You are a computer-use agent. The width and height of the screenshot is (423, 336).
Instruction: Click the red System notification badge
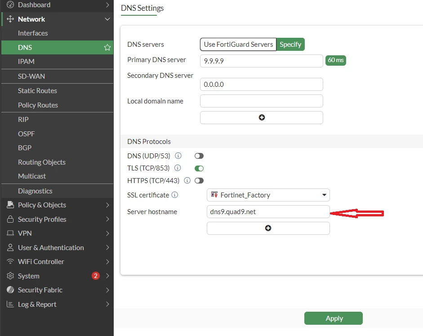[95, 276]
